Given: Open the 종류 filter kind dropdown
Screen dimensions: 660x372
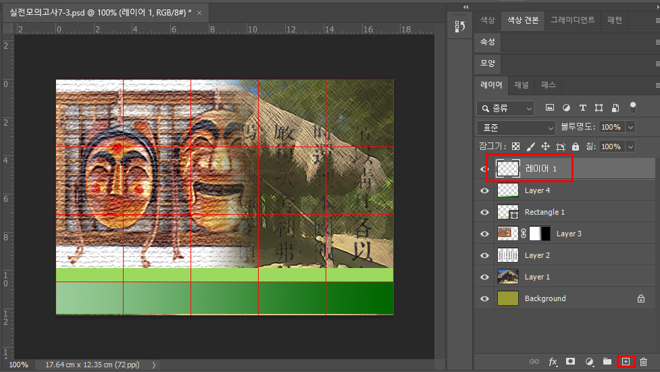Looking at the screenshot, I should click(505, 108).
